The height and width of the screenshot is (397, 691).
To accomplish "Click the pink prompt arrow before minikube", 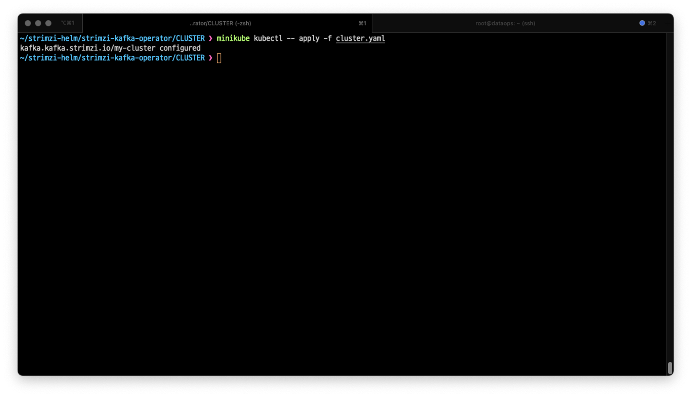I will point(210,38).
